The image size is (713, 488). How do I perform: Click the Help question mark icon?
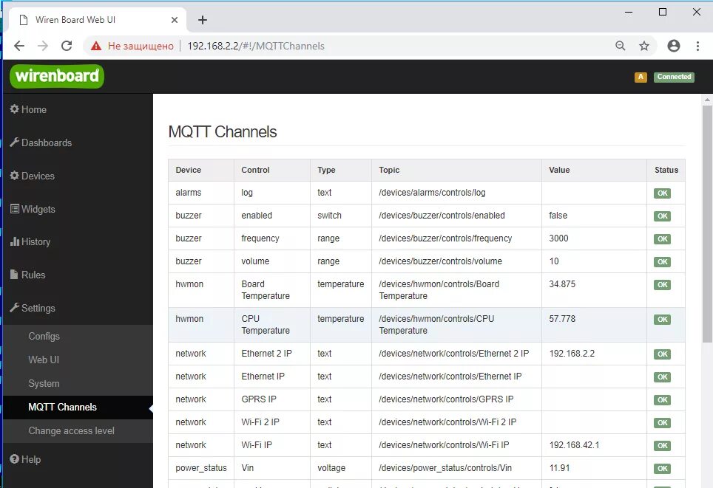[x=15, y=459]
